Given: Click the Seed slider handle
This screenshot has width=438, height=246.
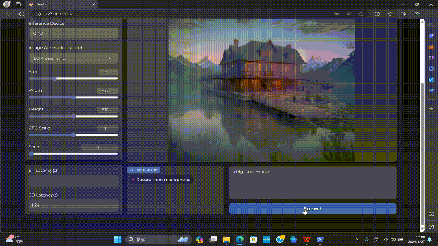Looking at the screenshot, I should (x=31, y=154).
